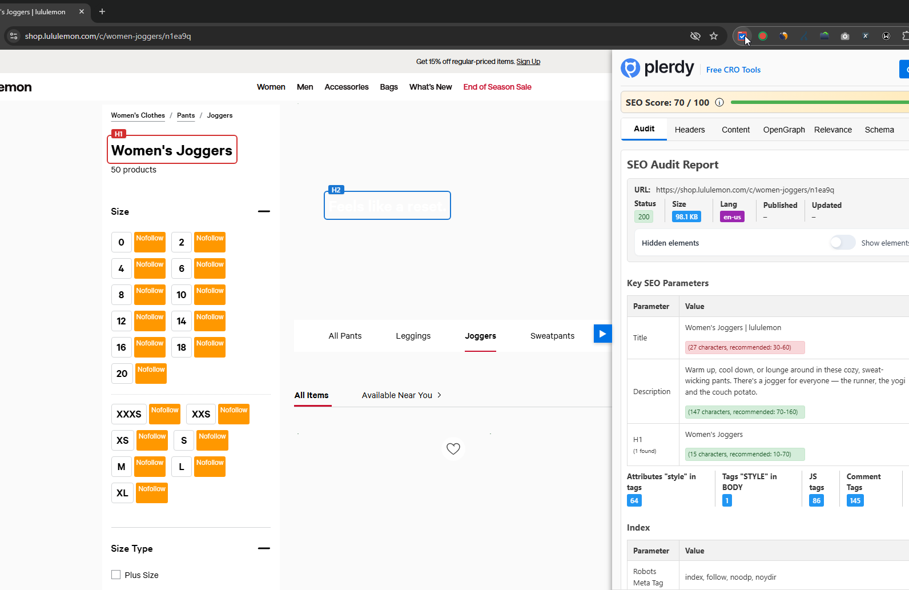This screenshot has height=590, width=909.
Task: Filter by size 6
Action: coord(182,268)
